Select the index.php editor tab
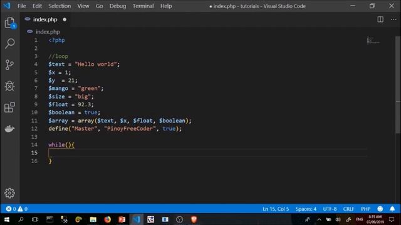This screenshot has height=225, width=401. point(45,19)
